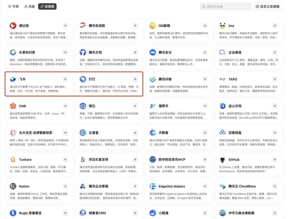The height and width of the screenshot is (219, 288).
Task: Click the GitHub octocat icon
Action: point(222,159)
